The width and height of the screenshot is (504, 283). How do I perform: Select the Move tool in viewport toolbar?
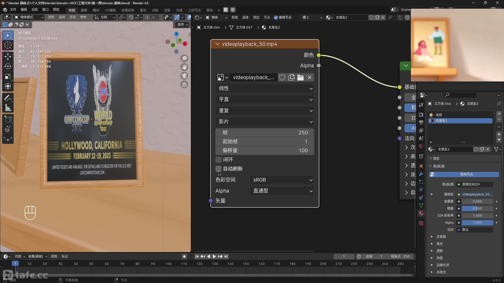(8, 56)
